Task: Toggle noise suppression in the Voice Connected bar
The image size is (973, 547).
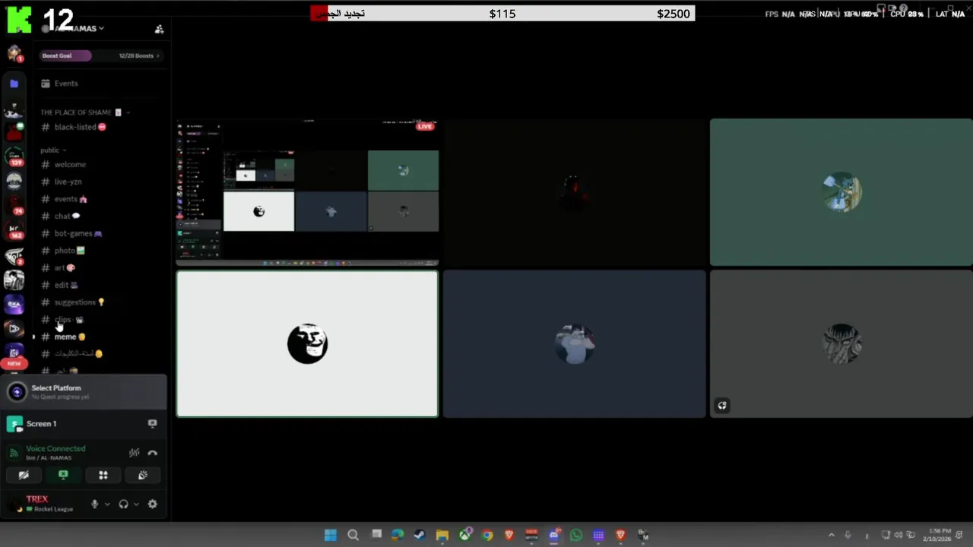Action: (x=134, y=453)
